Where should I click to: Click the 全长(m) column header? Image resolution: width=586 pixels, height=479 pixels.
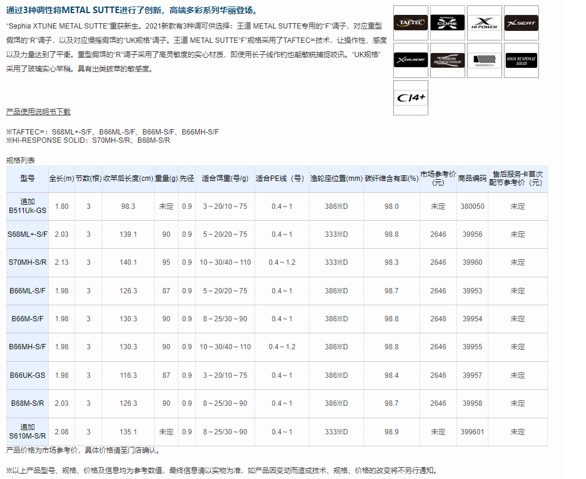pos(62,179)
